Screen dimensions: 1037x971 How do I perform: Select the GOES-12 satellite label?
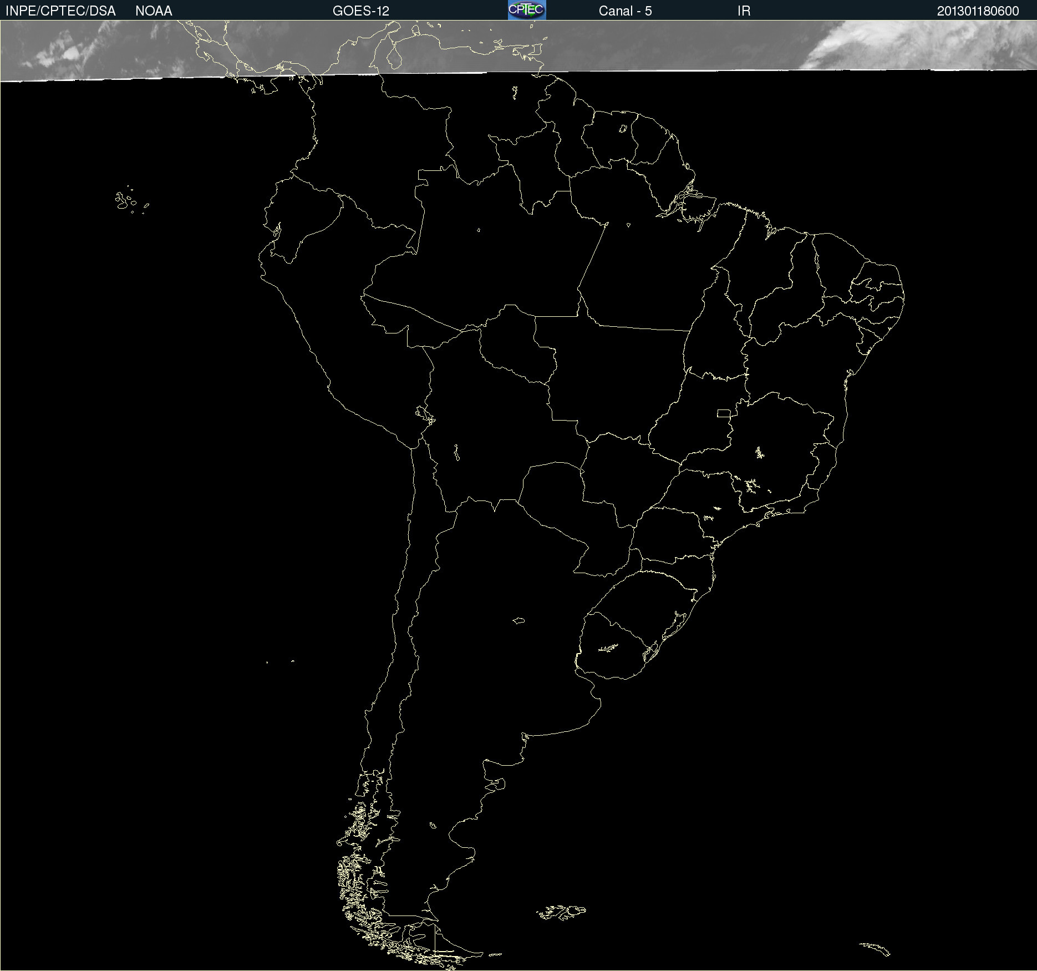361,11
